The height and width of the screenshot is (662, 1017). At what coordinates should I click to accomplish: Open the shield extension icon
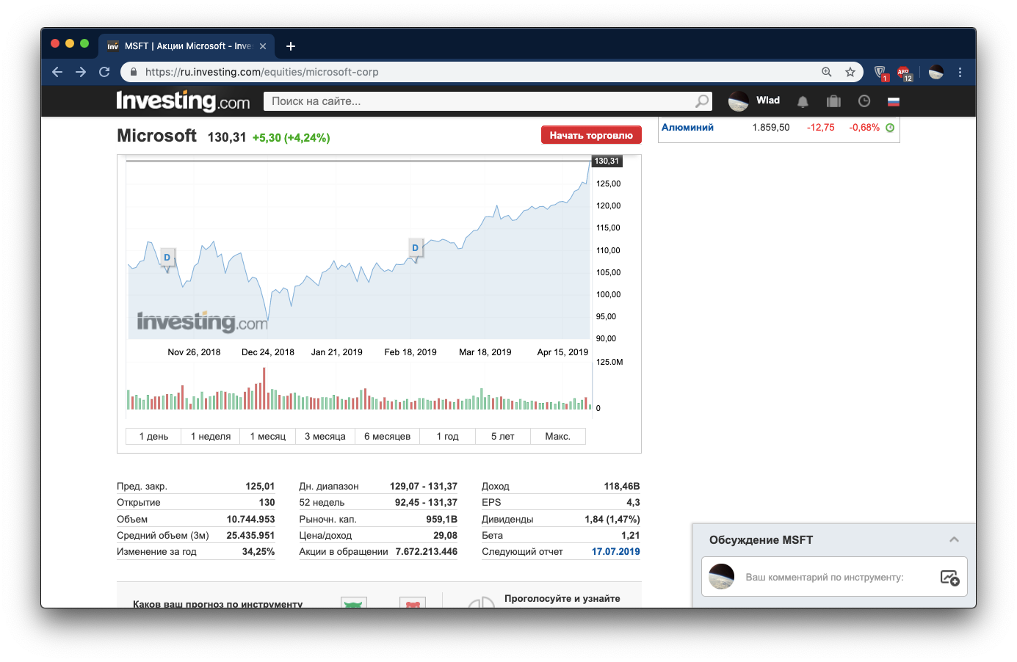click(880, 72)
